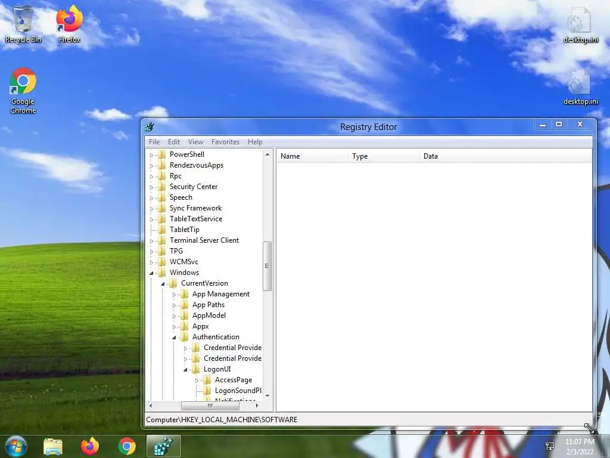Click the Windows folder icon

pos(162,272)
